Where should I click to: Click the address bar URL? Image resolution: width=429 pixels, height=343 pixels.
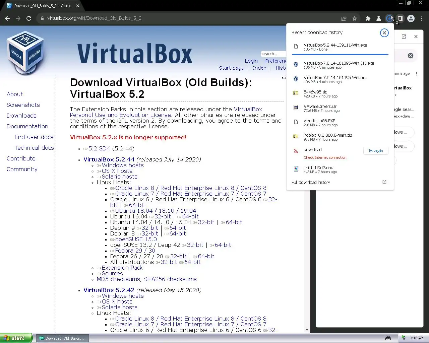(x=94, y=18)
